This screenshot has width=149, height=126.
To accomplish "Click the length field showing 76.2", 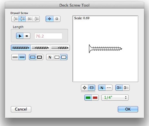I will coord(48,36).
